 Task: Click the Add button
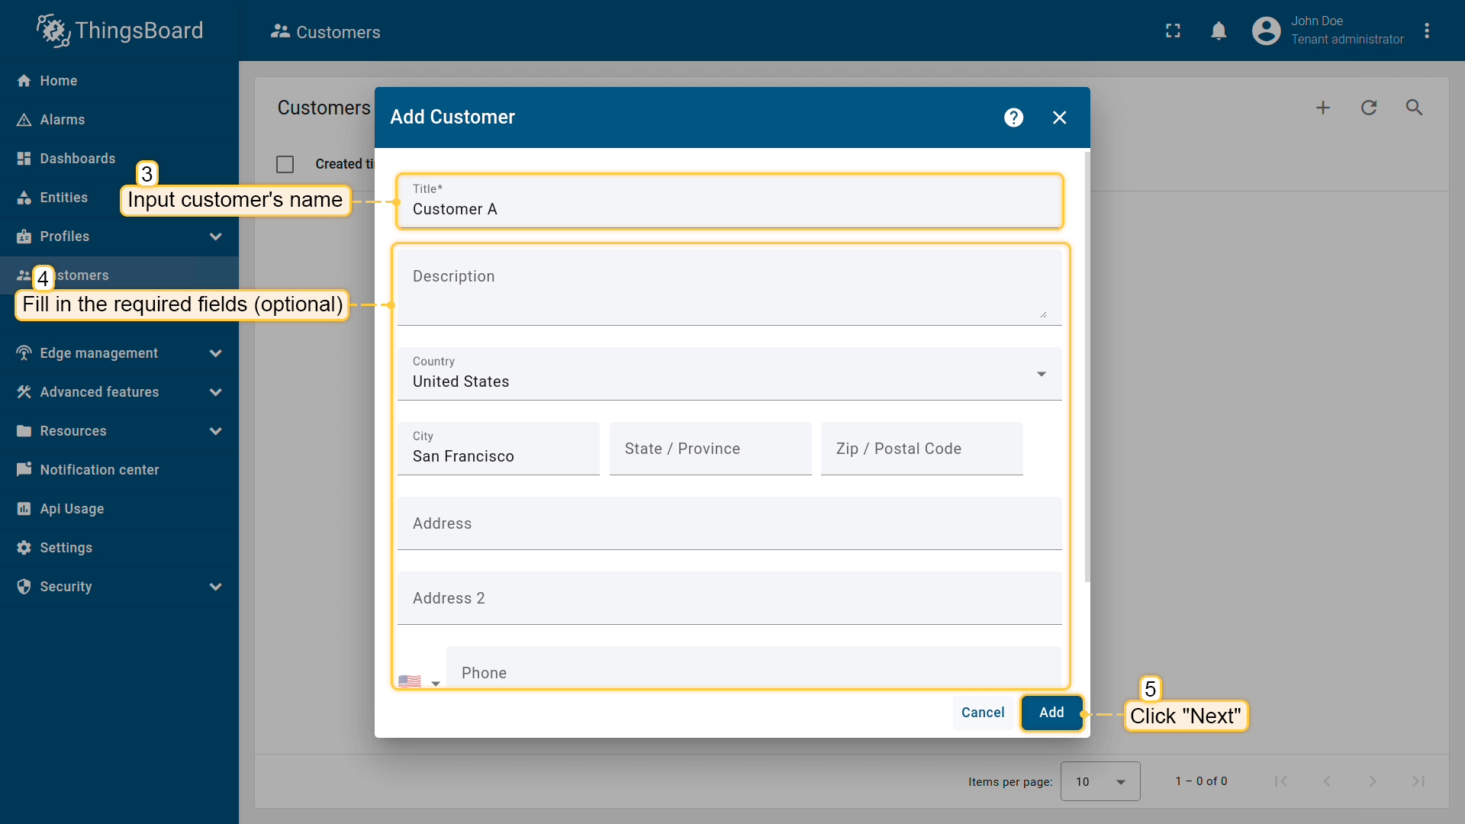pos(1051,713)
